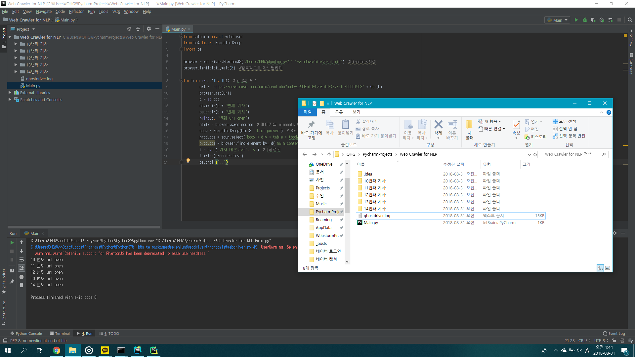This screenshot has height=357, width=635.
Task: Click PycharmProjects in Explorer breadcrumb
Action: point(377,154)
